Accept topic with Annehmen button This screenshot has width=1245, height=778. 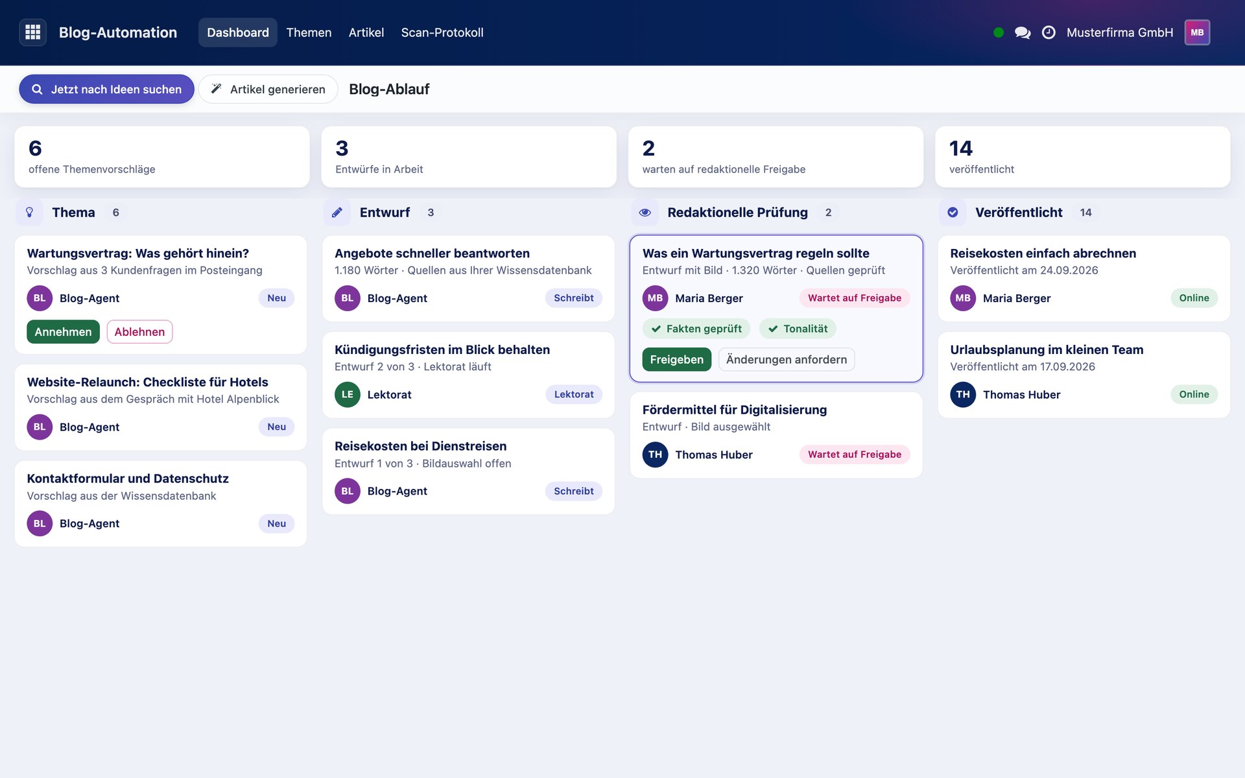[x=63, y=332]
